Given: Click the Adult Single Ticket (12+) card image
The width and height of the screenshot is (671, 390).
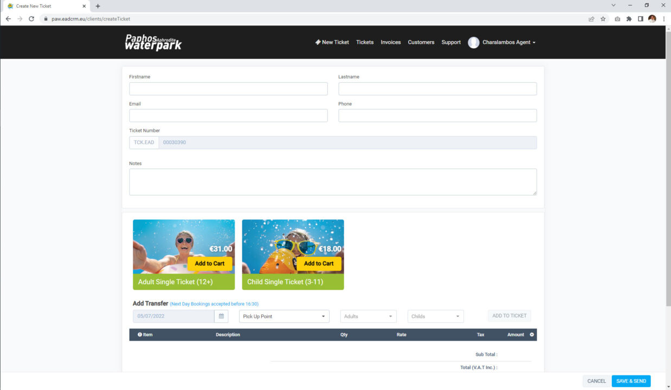Looking at the screenshot, I should [x=184, y=246].
